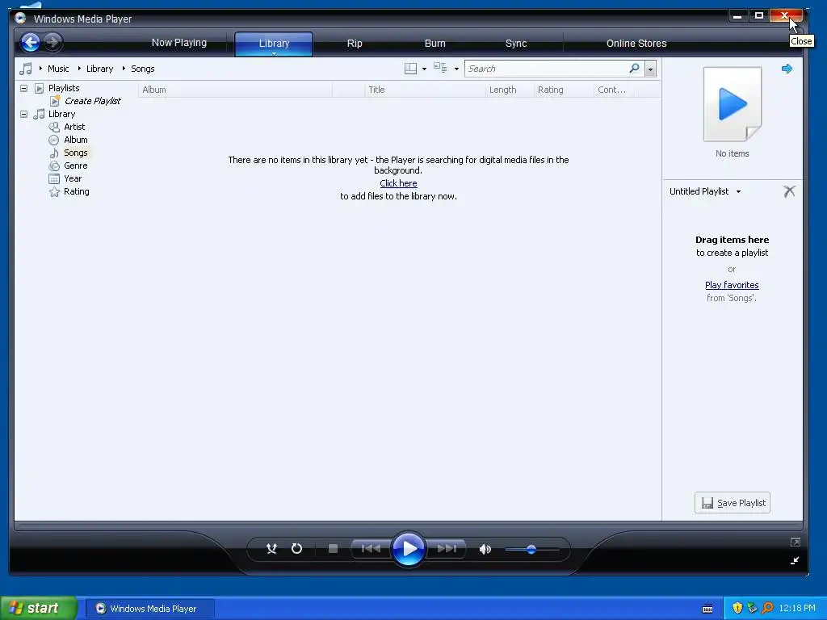The width and height of the screenshot is (827, 620).
Task: Click the Album disc icon
Action: coord(54,140)
